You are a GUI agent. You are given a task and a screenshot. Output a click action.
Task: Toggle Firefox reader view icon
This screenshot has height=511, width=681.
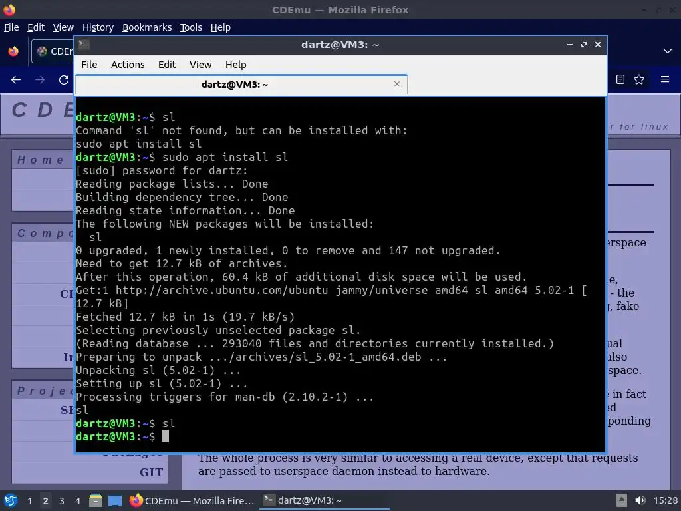click(620, 79)
